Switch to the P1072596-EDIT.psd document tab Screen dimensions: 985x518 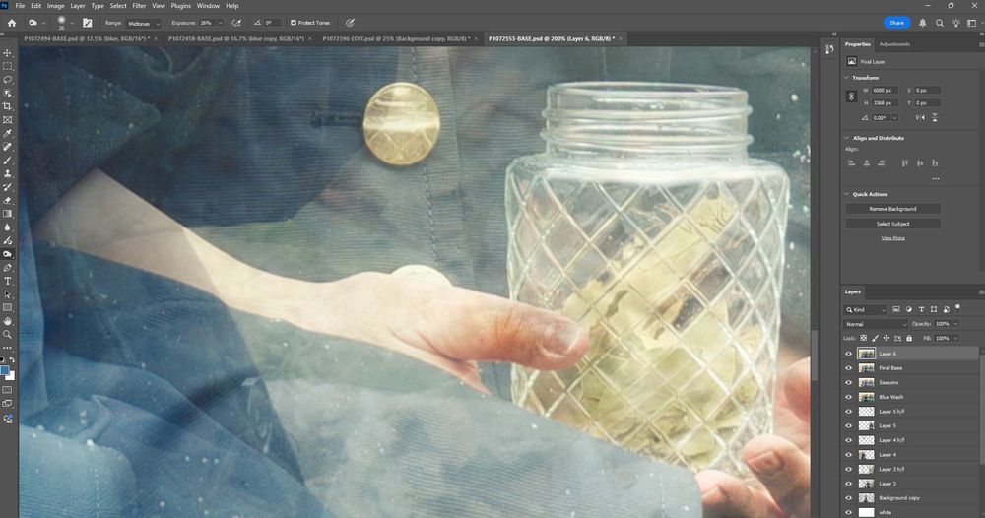pos(396,39)
